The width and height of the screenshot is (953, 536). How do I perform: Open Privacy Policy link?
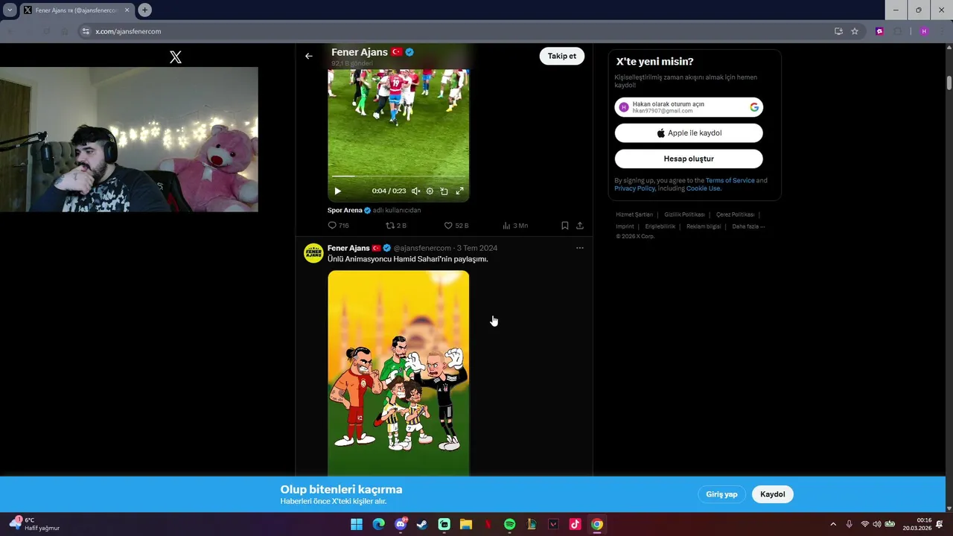(634, 188)
